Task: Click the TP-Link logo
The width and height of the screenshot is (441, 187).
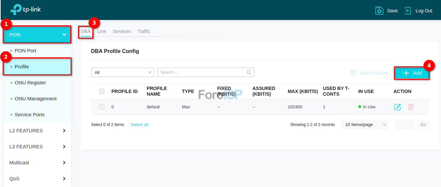Action: tap(26, 10)
